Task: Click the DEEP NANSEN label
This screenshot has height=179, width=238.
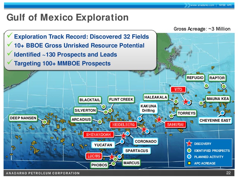Action: click(23, 118)
